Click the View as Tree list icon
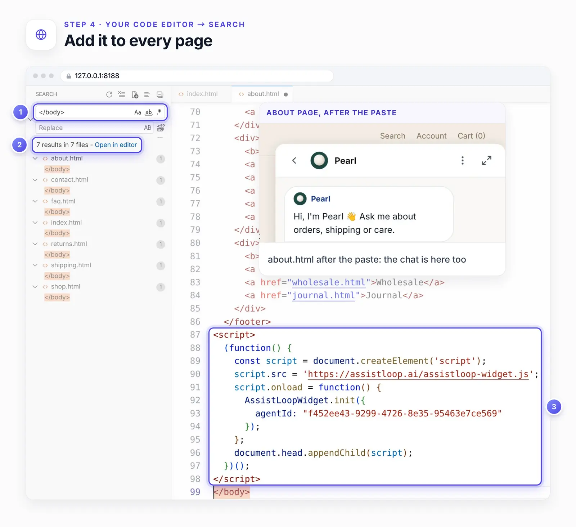576x527 pixels. (x=147, y=94)
